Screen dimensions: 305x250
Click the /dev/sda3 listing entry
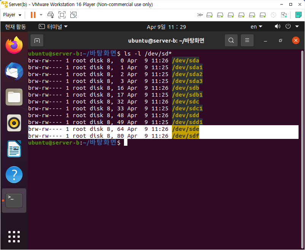click(187, 81)
